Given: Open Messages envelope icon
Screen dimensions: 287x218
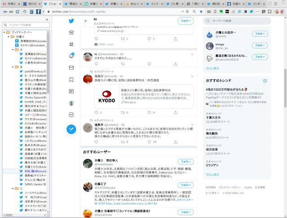Looking at the screenshot, I should click(71, 68).
